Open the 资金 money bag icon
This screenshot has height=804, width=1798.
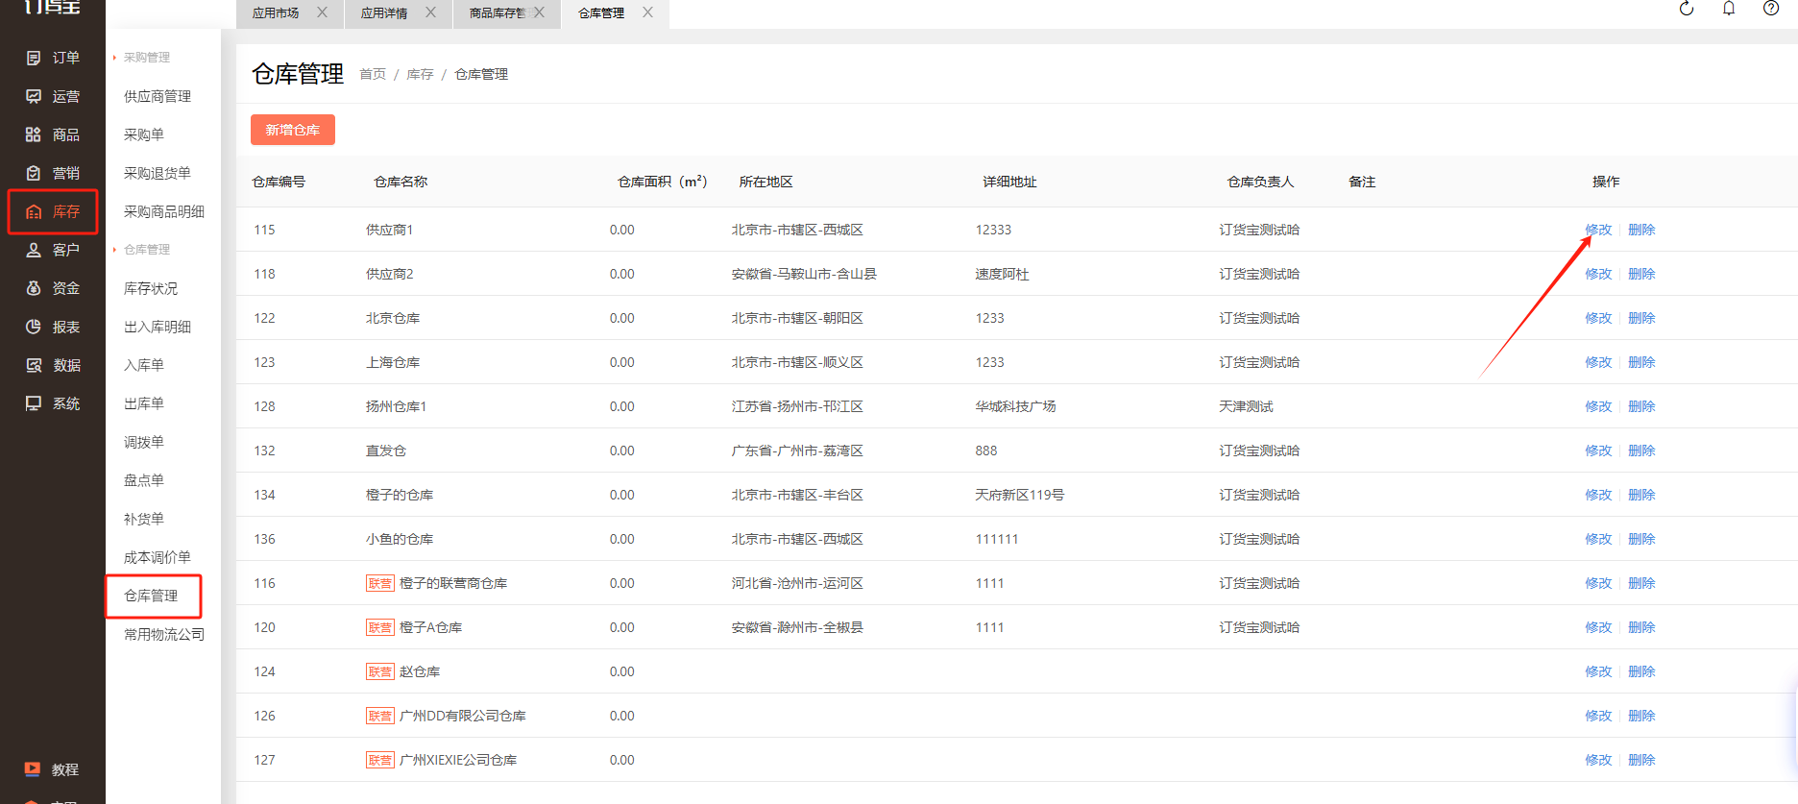34,288
